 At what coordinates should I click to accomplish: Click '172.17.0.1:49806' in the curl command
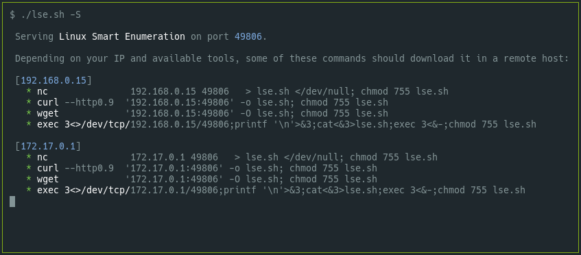174,168
